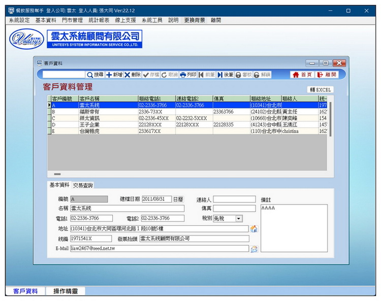Click fax cell 23363766
Viewport: 381px width, 301px height.
coord(232,112)
